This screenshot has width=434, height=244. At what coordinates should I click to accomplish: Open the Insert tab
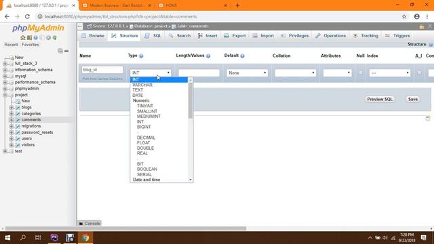[208, 36]
